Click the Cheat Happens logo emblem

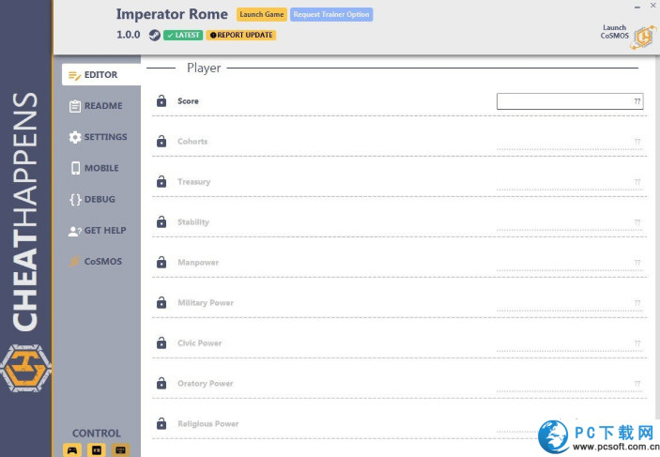[x=25, y=368]
